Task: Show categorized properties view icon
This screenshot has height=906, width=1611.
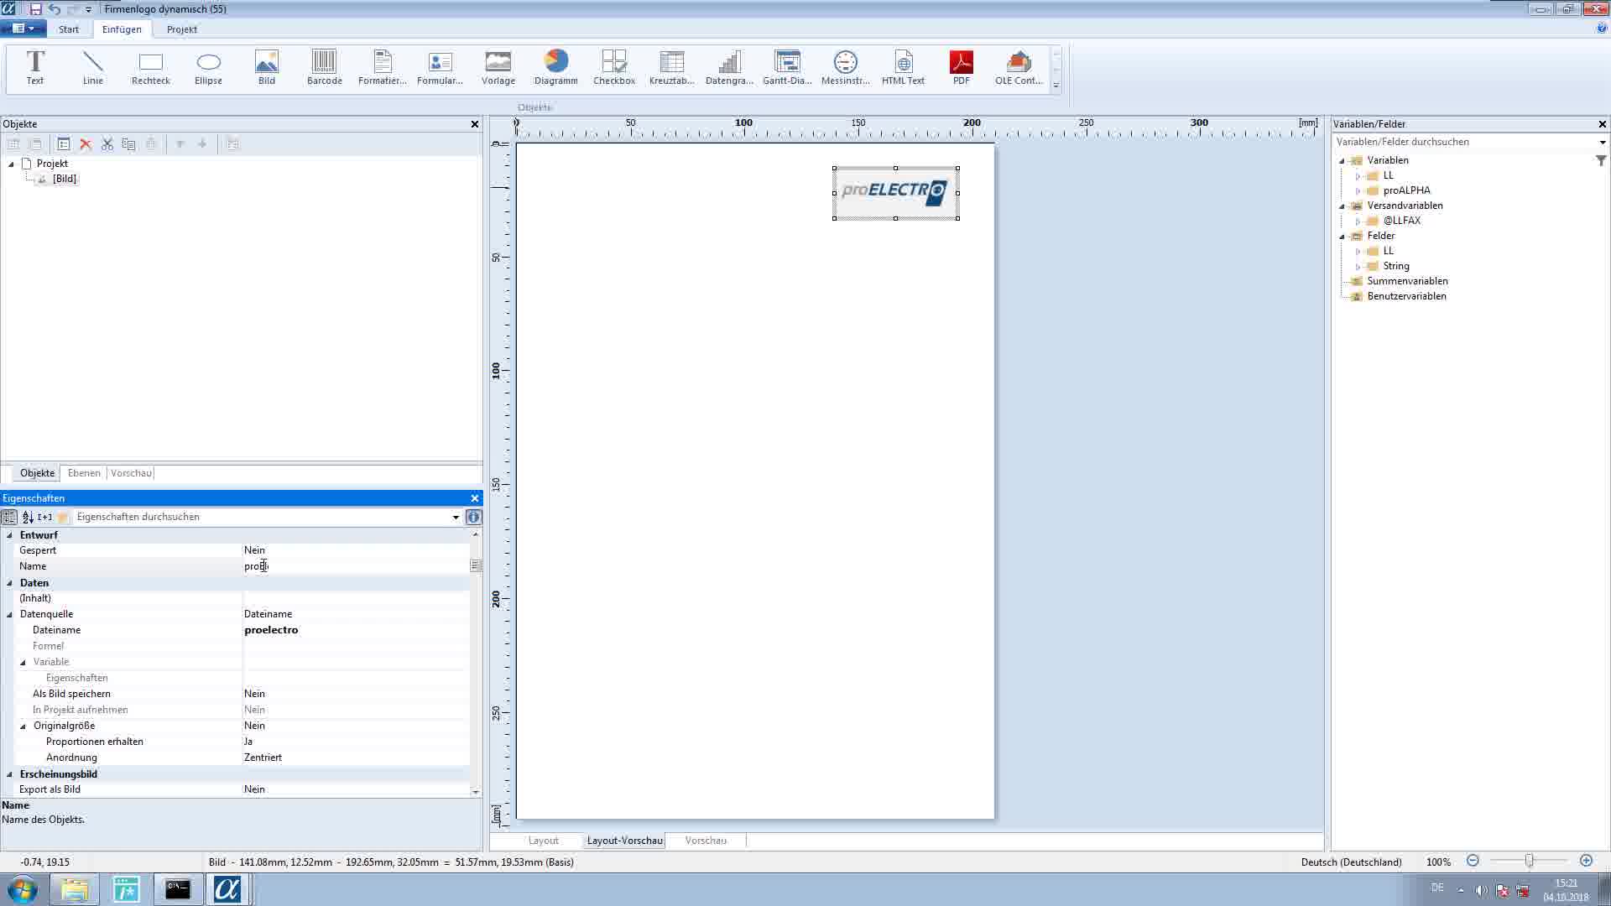Action: point(9,517)
